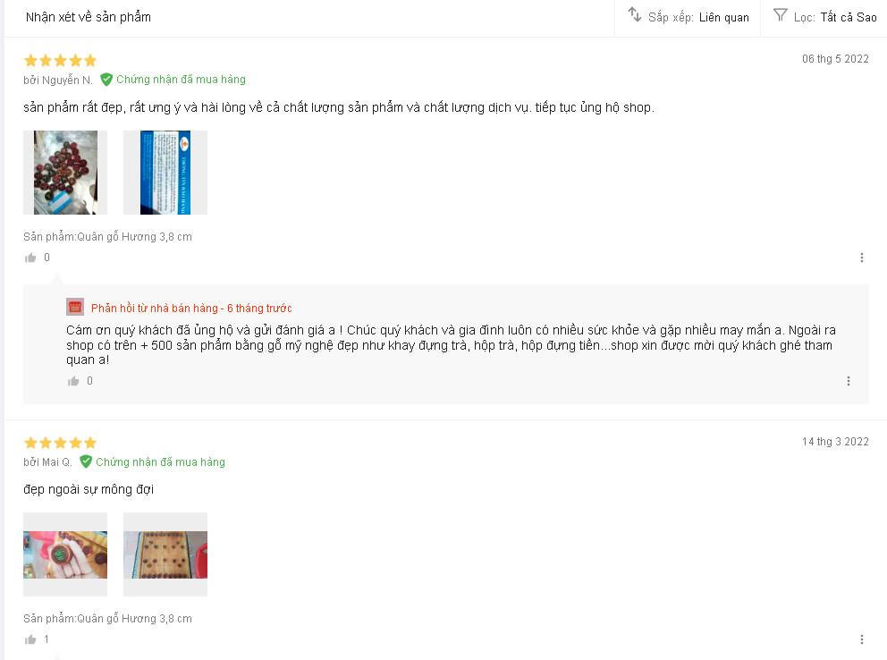Open more options menu on seller reply

[848, 381]
